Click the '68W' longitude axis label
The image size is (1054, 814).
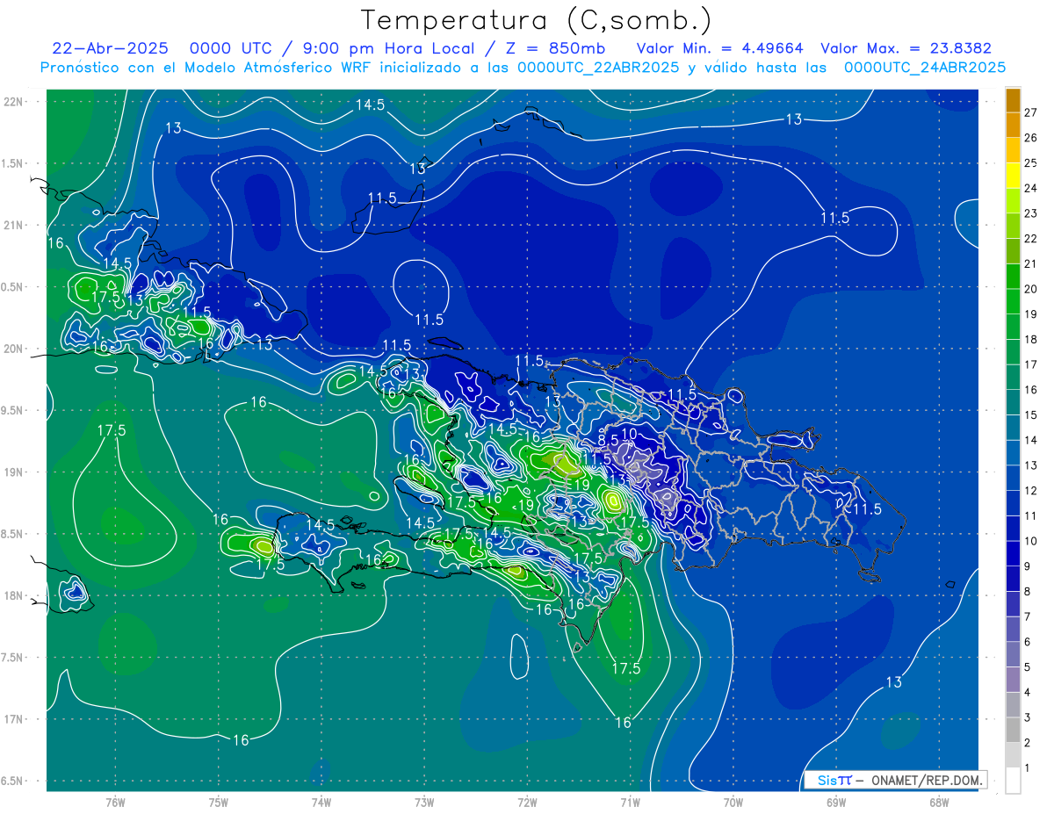tap(939, 803)
